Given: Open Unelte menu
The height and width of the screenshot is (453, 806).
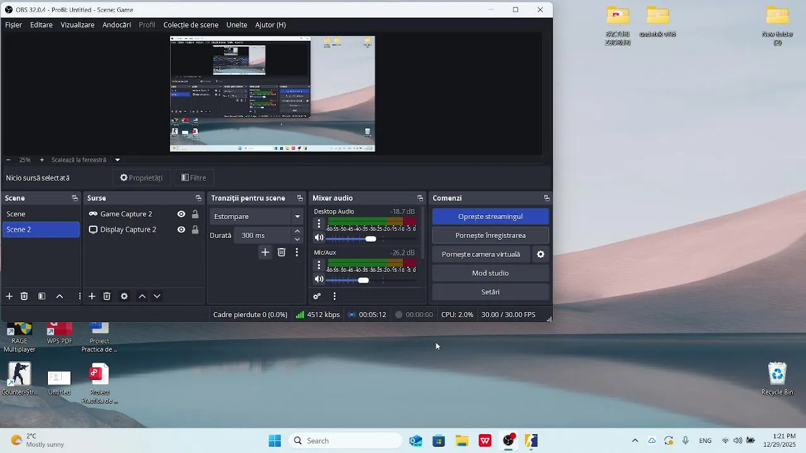Looking at the screenshot, I should [x=237, y=25].
